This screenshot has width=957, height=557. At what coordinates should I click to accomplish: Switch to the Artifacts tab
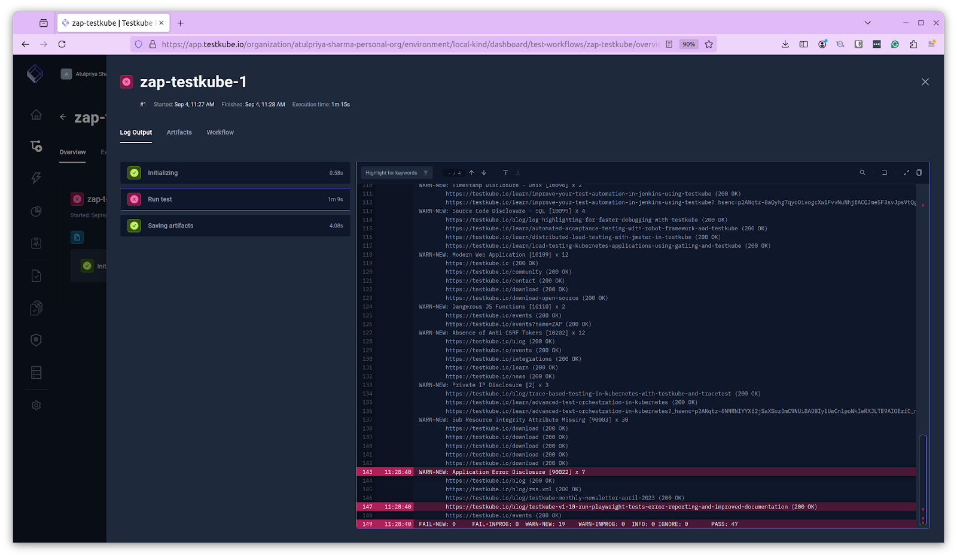179,132
